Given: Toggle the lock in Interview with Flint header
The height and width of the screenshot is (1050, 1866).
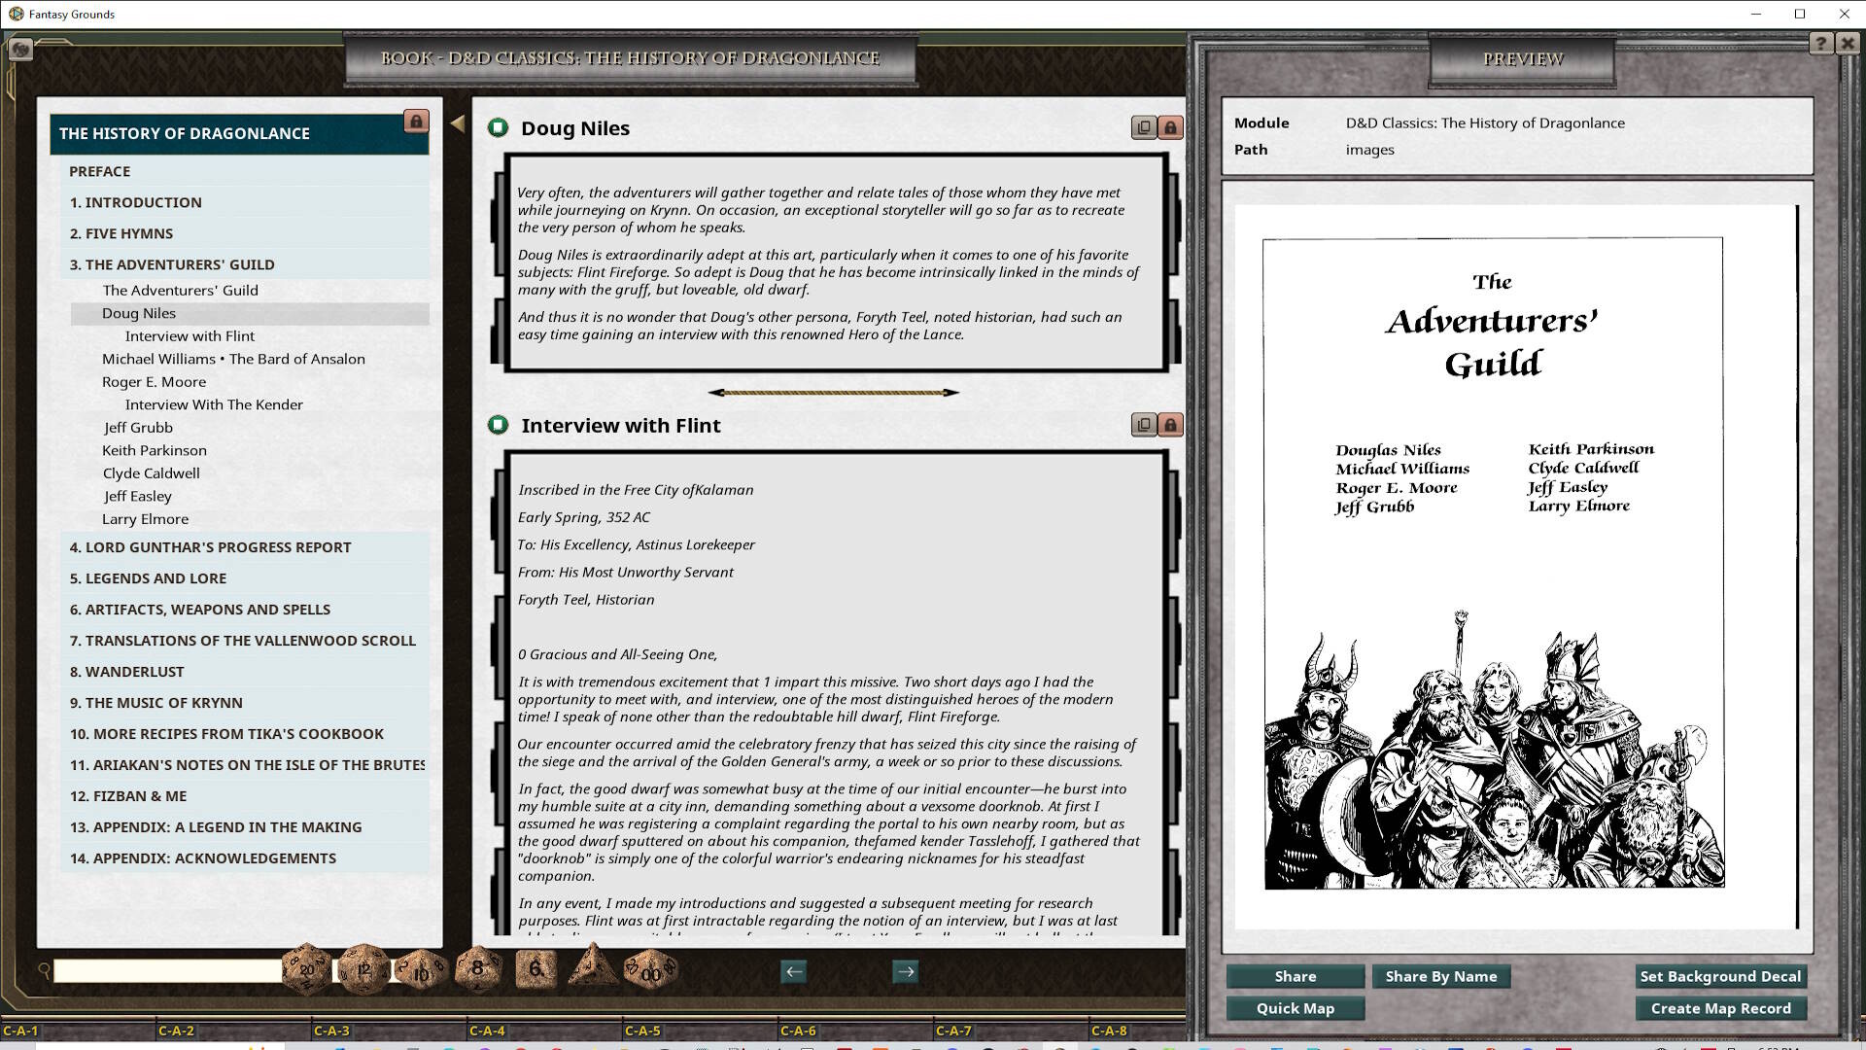Looking at the screenshot, I should (1170, 425).
